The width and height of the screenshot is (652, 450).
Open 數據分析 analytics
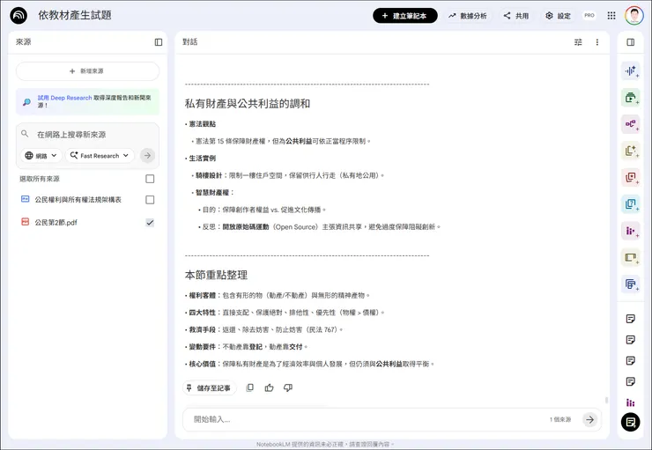click(468, 16)
